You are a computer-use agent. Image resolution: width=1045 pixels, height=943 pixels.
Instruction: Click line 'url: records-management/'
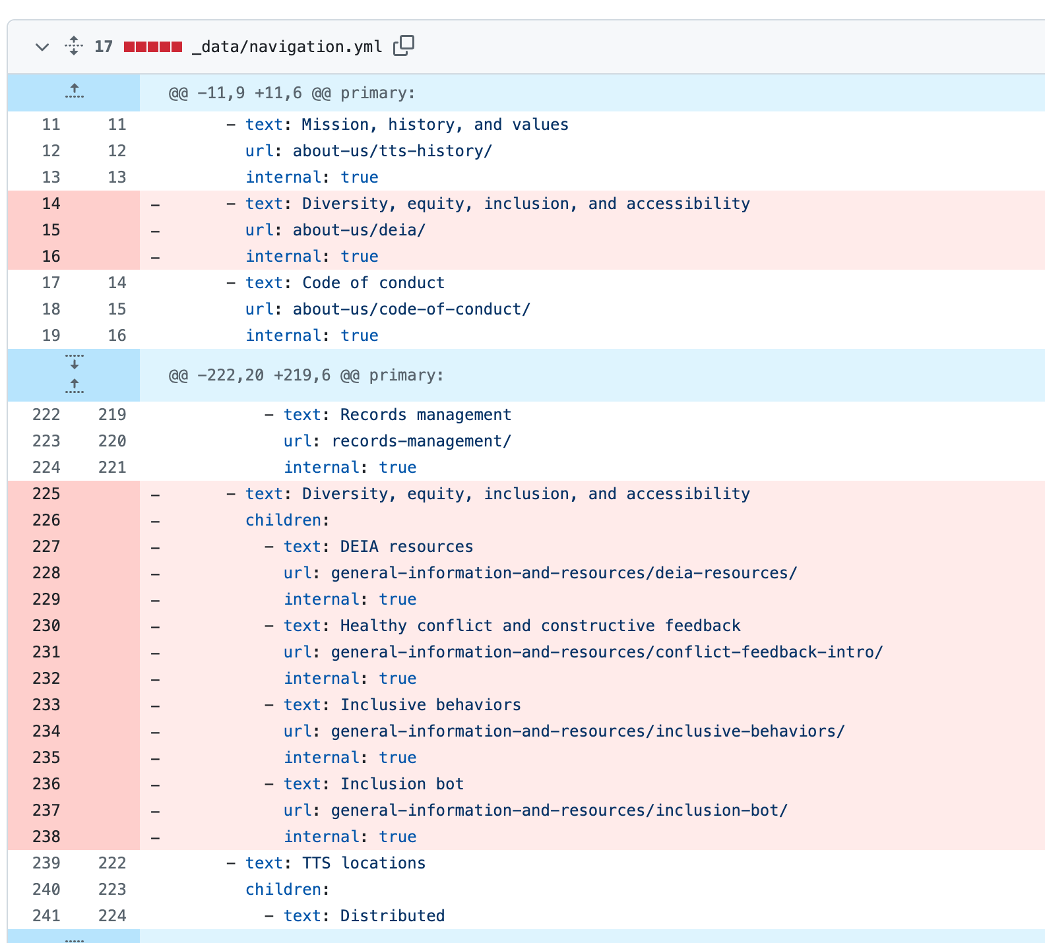tap(398, 441)
